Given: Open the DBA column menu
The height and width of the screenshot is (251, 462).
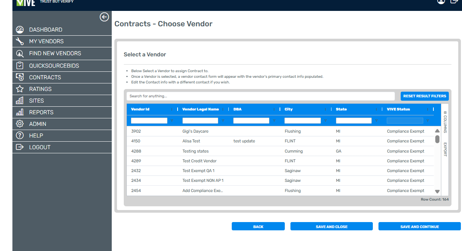Looking at the screenshot, I should pos(274,109).
